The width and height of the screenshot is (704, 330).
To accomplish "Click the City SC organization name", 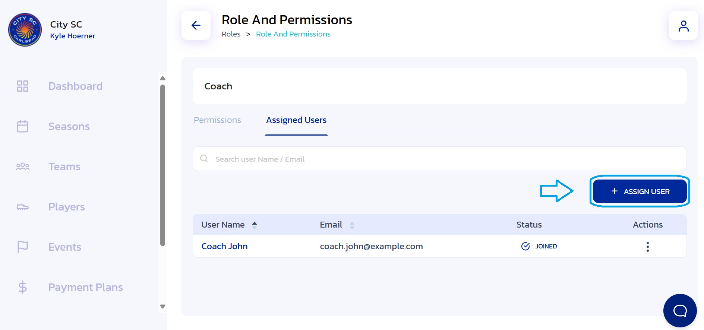I will point(66,24).
